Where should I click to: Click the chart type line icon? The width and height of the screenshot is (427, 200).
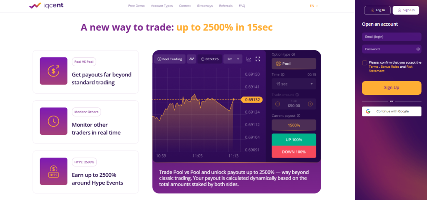[x=249, y=59]
